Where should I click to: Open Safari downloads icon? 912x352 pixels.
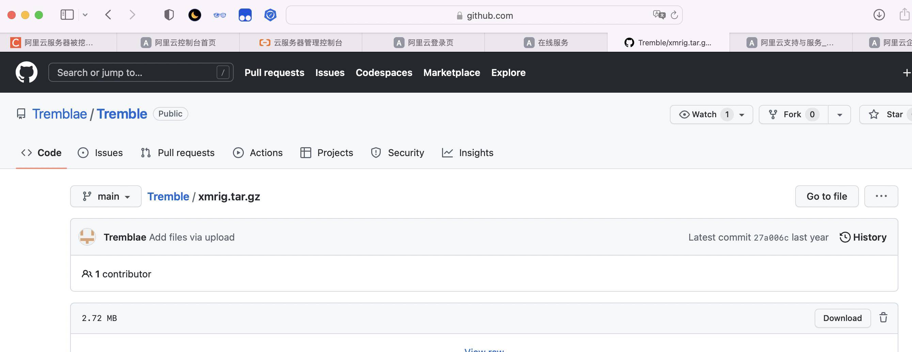click(879, 15)
